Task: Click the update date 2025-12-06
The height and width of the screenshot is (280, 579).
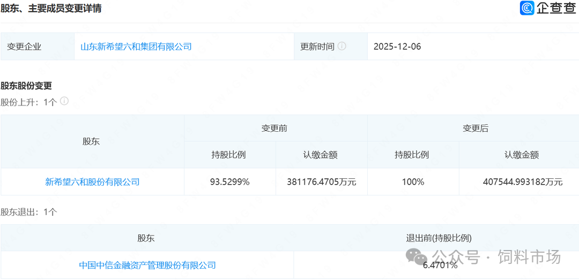Action: tap(397, 47)
